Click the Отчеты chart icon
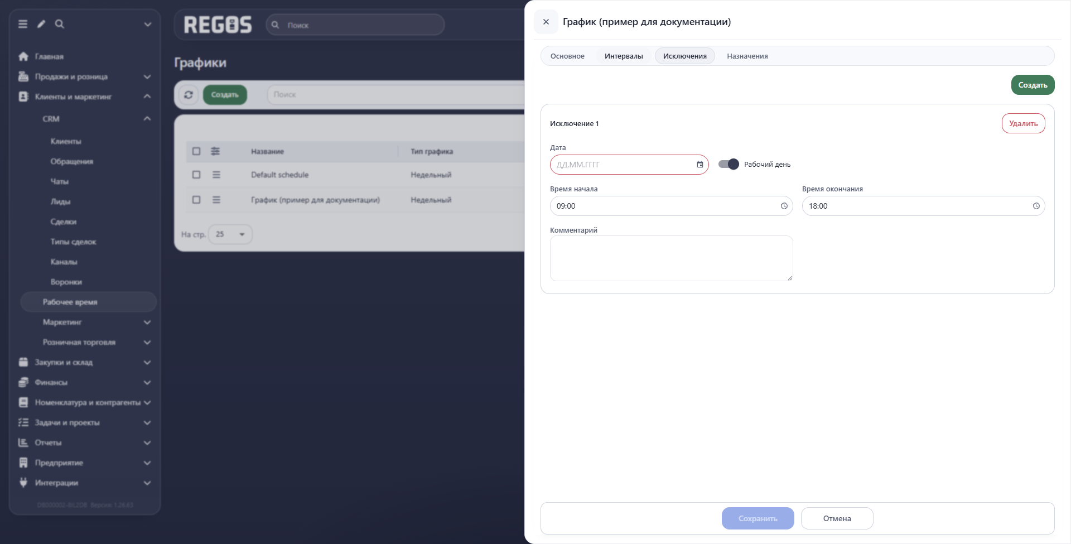The width and height of the screenshot is (1071, 544). tap(23, 442)
